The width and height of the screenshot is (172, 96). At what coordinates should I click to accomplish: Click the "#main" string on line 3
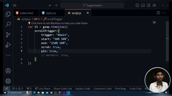click(x=62, y=35)
